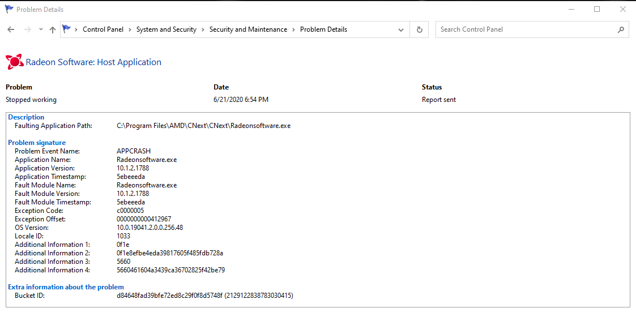Screen dimensions: 636x312
Task: Expand the chevron after System and Security
Action: pos(203,29)
